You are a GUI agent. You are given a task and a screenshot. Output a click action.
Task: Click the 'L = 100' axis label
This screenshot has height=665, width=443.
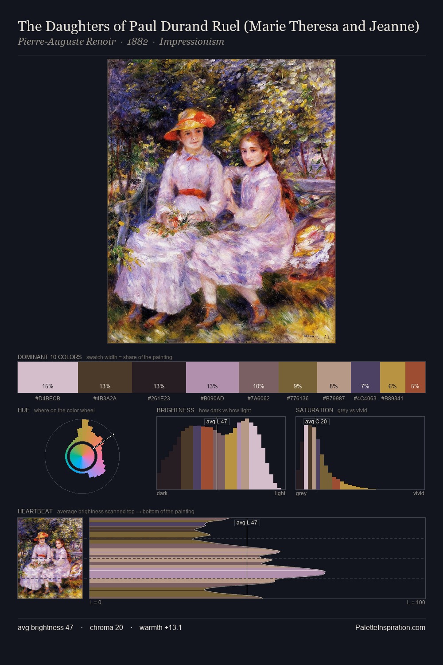pos(416,602)
